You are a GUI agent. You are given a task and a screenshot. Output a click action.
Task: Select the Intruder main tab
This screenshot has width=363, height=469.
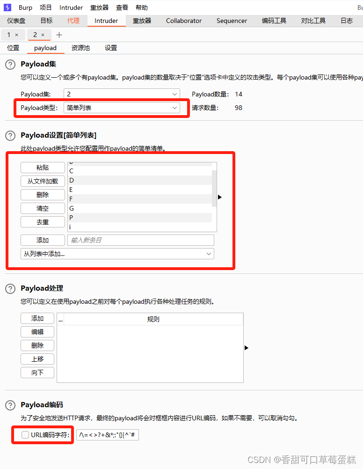click(106, 21)
